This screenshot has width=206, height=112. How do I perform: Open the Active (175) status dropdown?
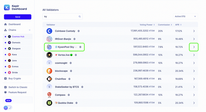point(185,16)
